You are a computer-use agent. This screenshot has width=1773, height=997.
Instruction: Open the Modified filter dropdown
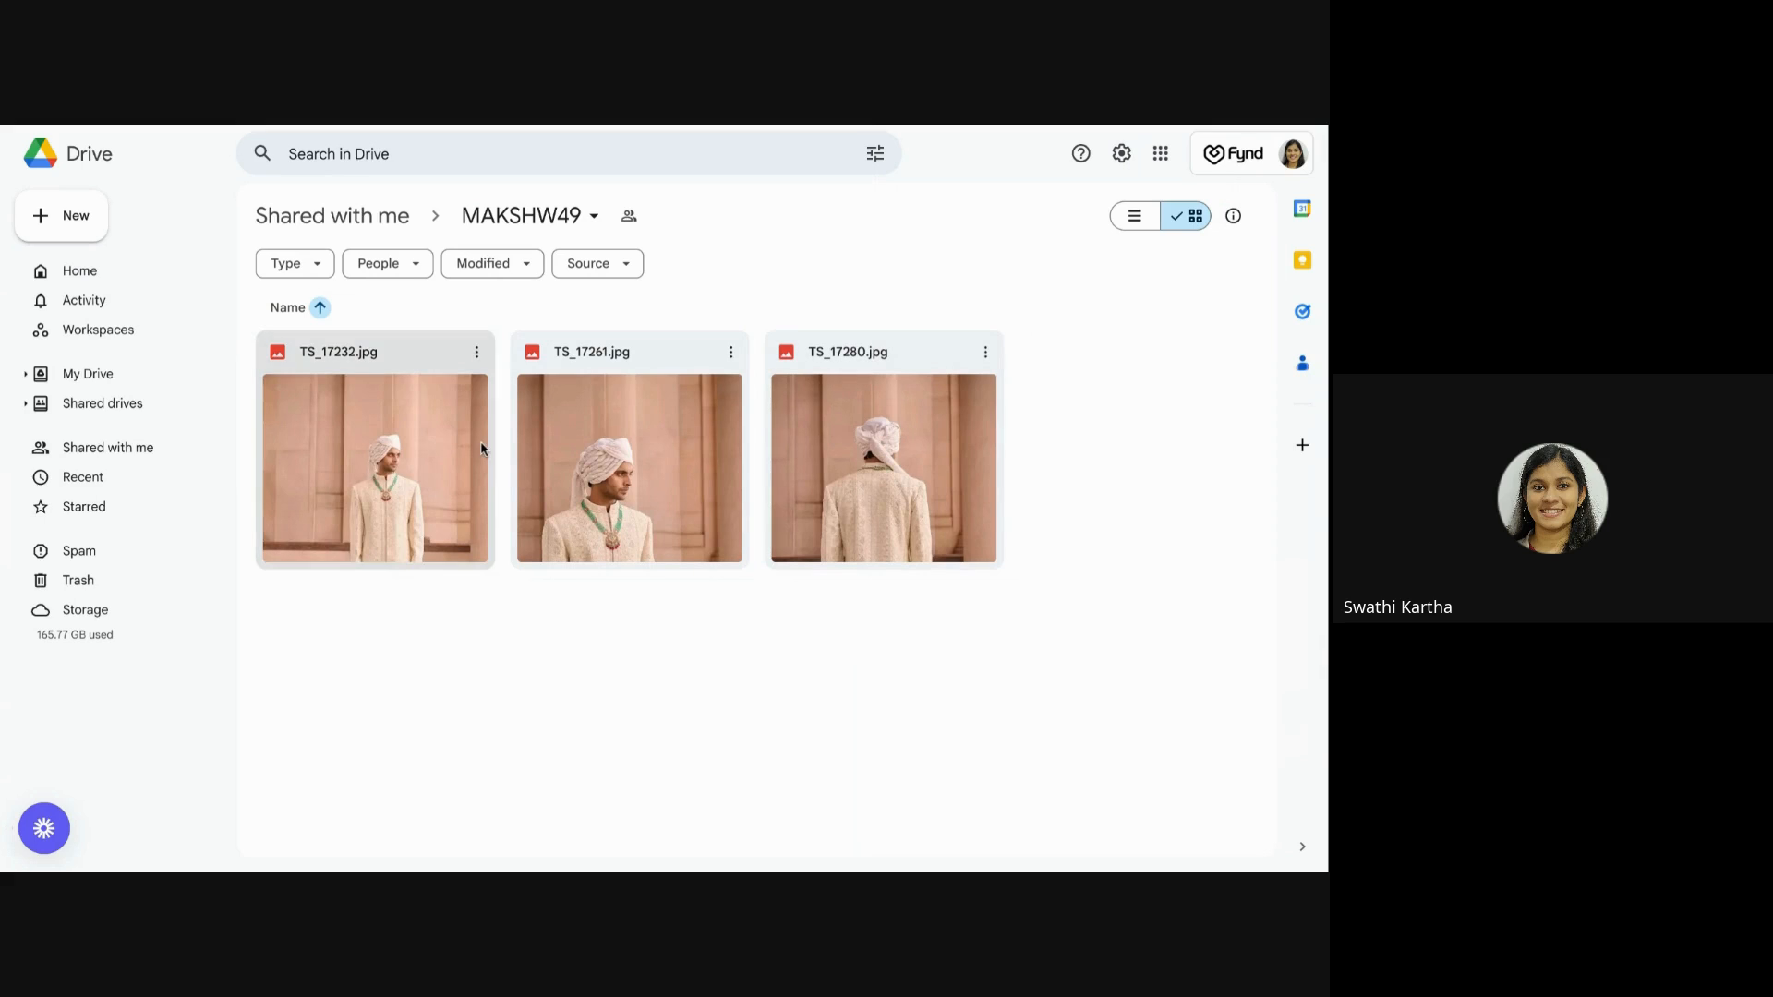(x=492, y=263)
